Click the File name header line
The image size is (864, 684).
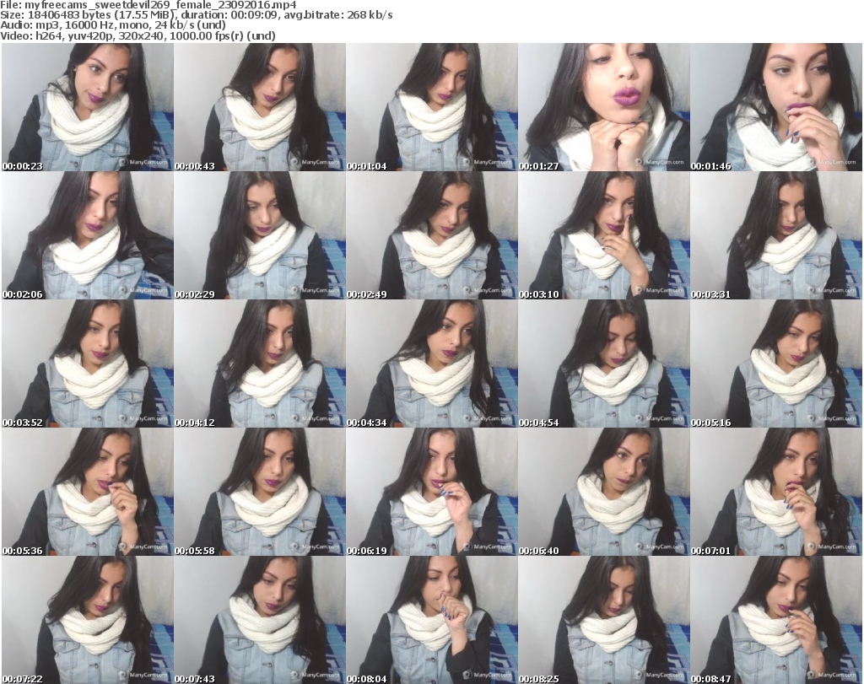point(148,5)
